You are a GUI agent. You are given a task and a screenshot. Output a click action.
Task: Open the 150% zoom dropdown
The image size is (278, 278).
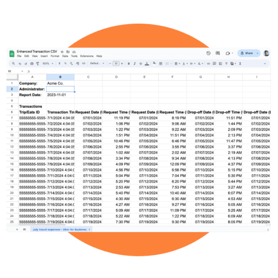(48, 63)
